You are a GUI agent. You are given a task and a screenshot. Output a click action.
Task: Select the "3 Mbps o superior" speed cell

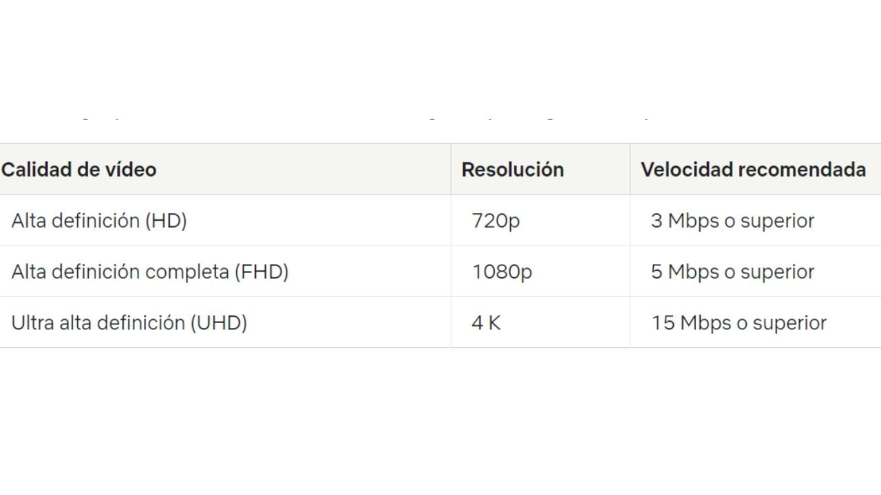tap(732, 221)
